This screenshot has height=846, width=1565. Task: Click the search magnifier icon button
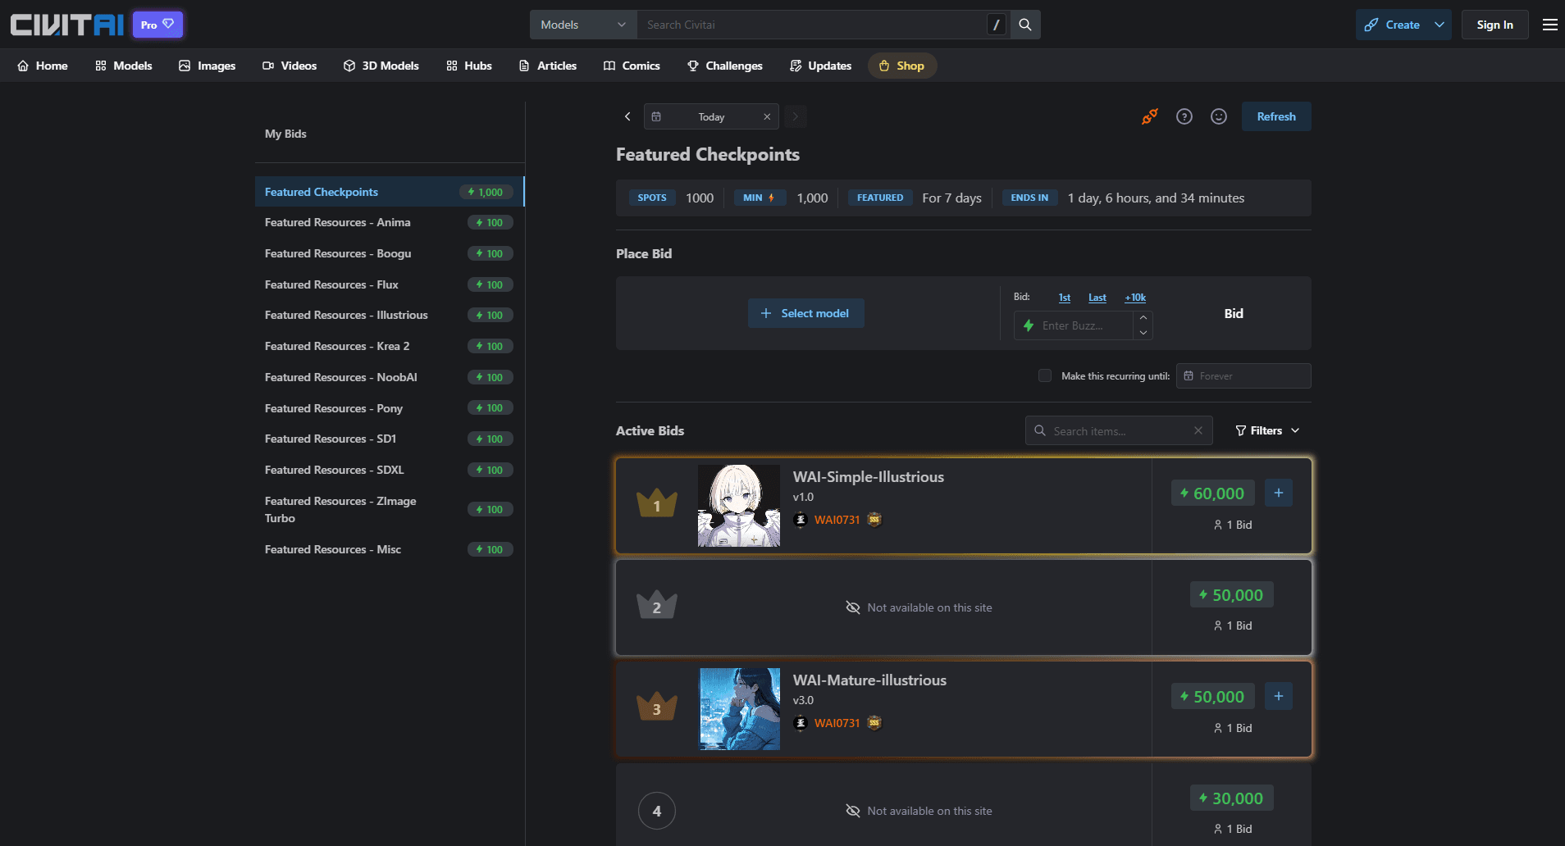(1025, 25)
